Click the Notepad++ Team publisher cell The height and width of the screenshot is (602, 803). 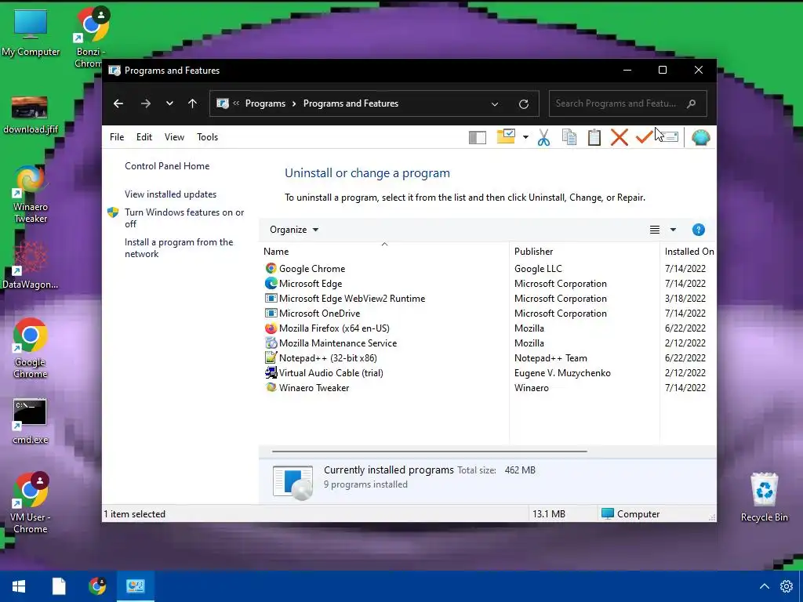pyautogui.click(x=550, y=357)
